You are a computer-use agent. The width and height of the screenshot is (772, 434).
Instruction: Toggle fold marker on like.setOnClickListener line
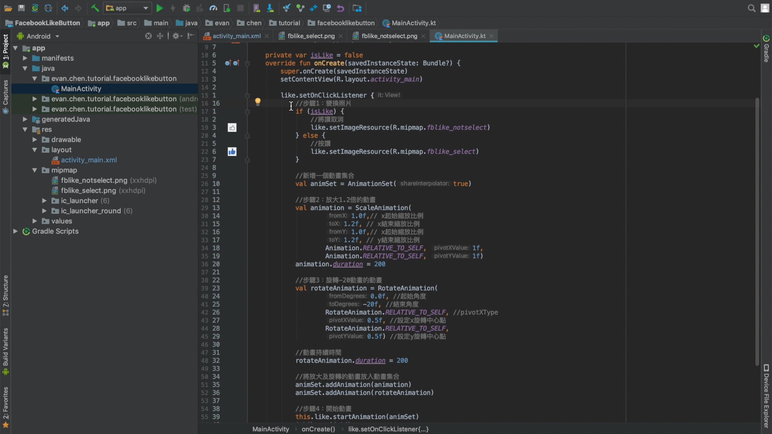247,96
